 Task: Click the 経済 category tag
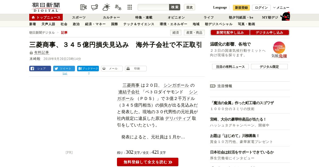[176, 32]
